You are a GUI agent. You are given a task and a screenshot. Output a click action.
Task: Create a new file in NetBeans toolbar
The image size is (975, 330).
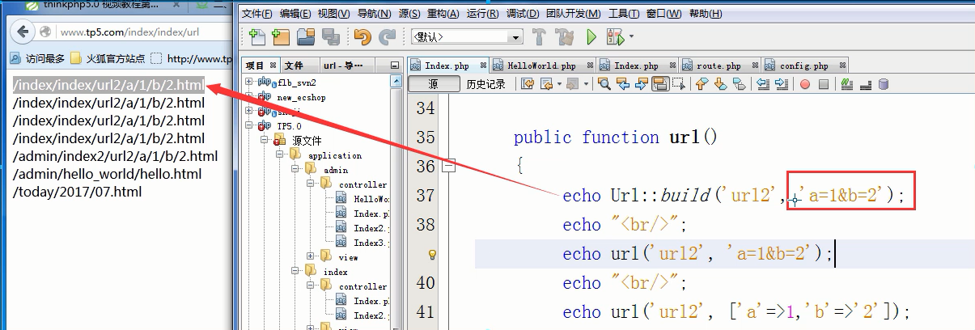point(258,36)
